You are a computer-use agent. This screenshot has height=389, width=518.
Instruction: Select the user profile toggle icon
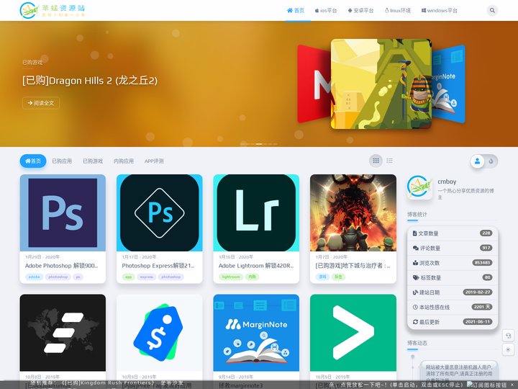[478, 161]
